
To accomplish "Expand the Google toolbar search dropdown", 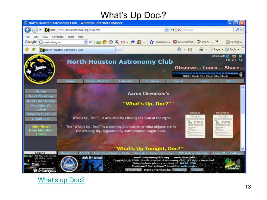I will pos(86,42).
